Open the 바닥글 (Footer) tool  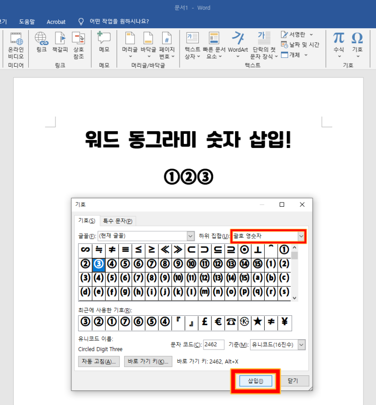coord(148,42)
